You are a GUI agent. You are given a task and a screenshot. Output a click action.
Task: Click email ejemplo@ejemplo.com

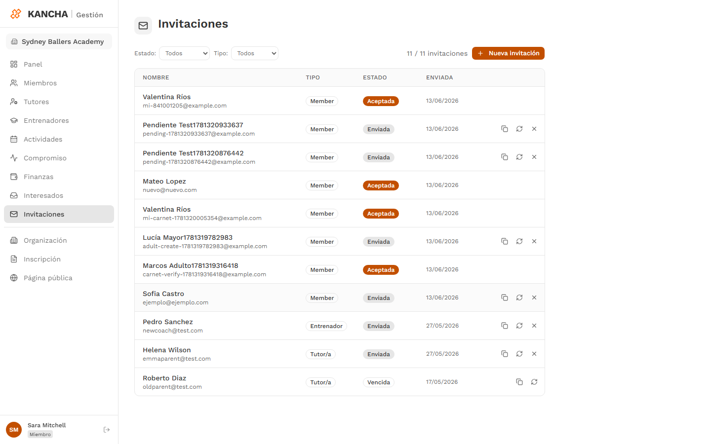pyautogui.click(x=175, y=302)
